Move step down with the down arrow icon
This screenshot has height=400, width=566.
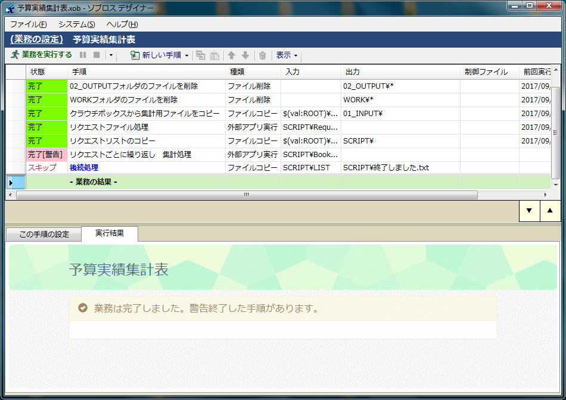(x=245, y=55)
